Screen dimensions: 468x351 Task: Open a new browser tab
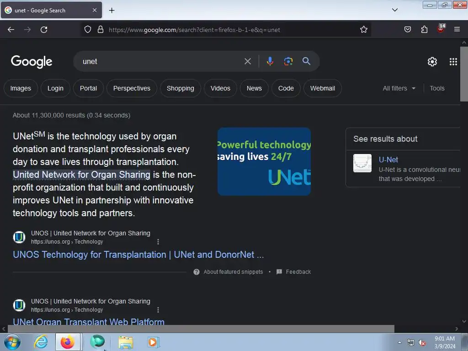[112, 11]
